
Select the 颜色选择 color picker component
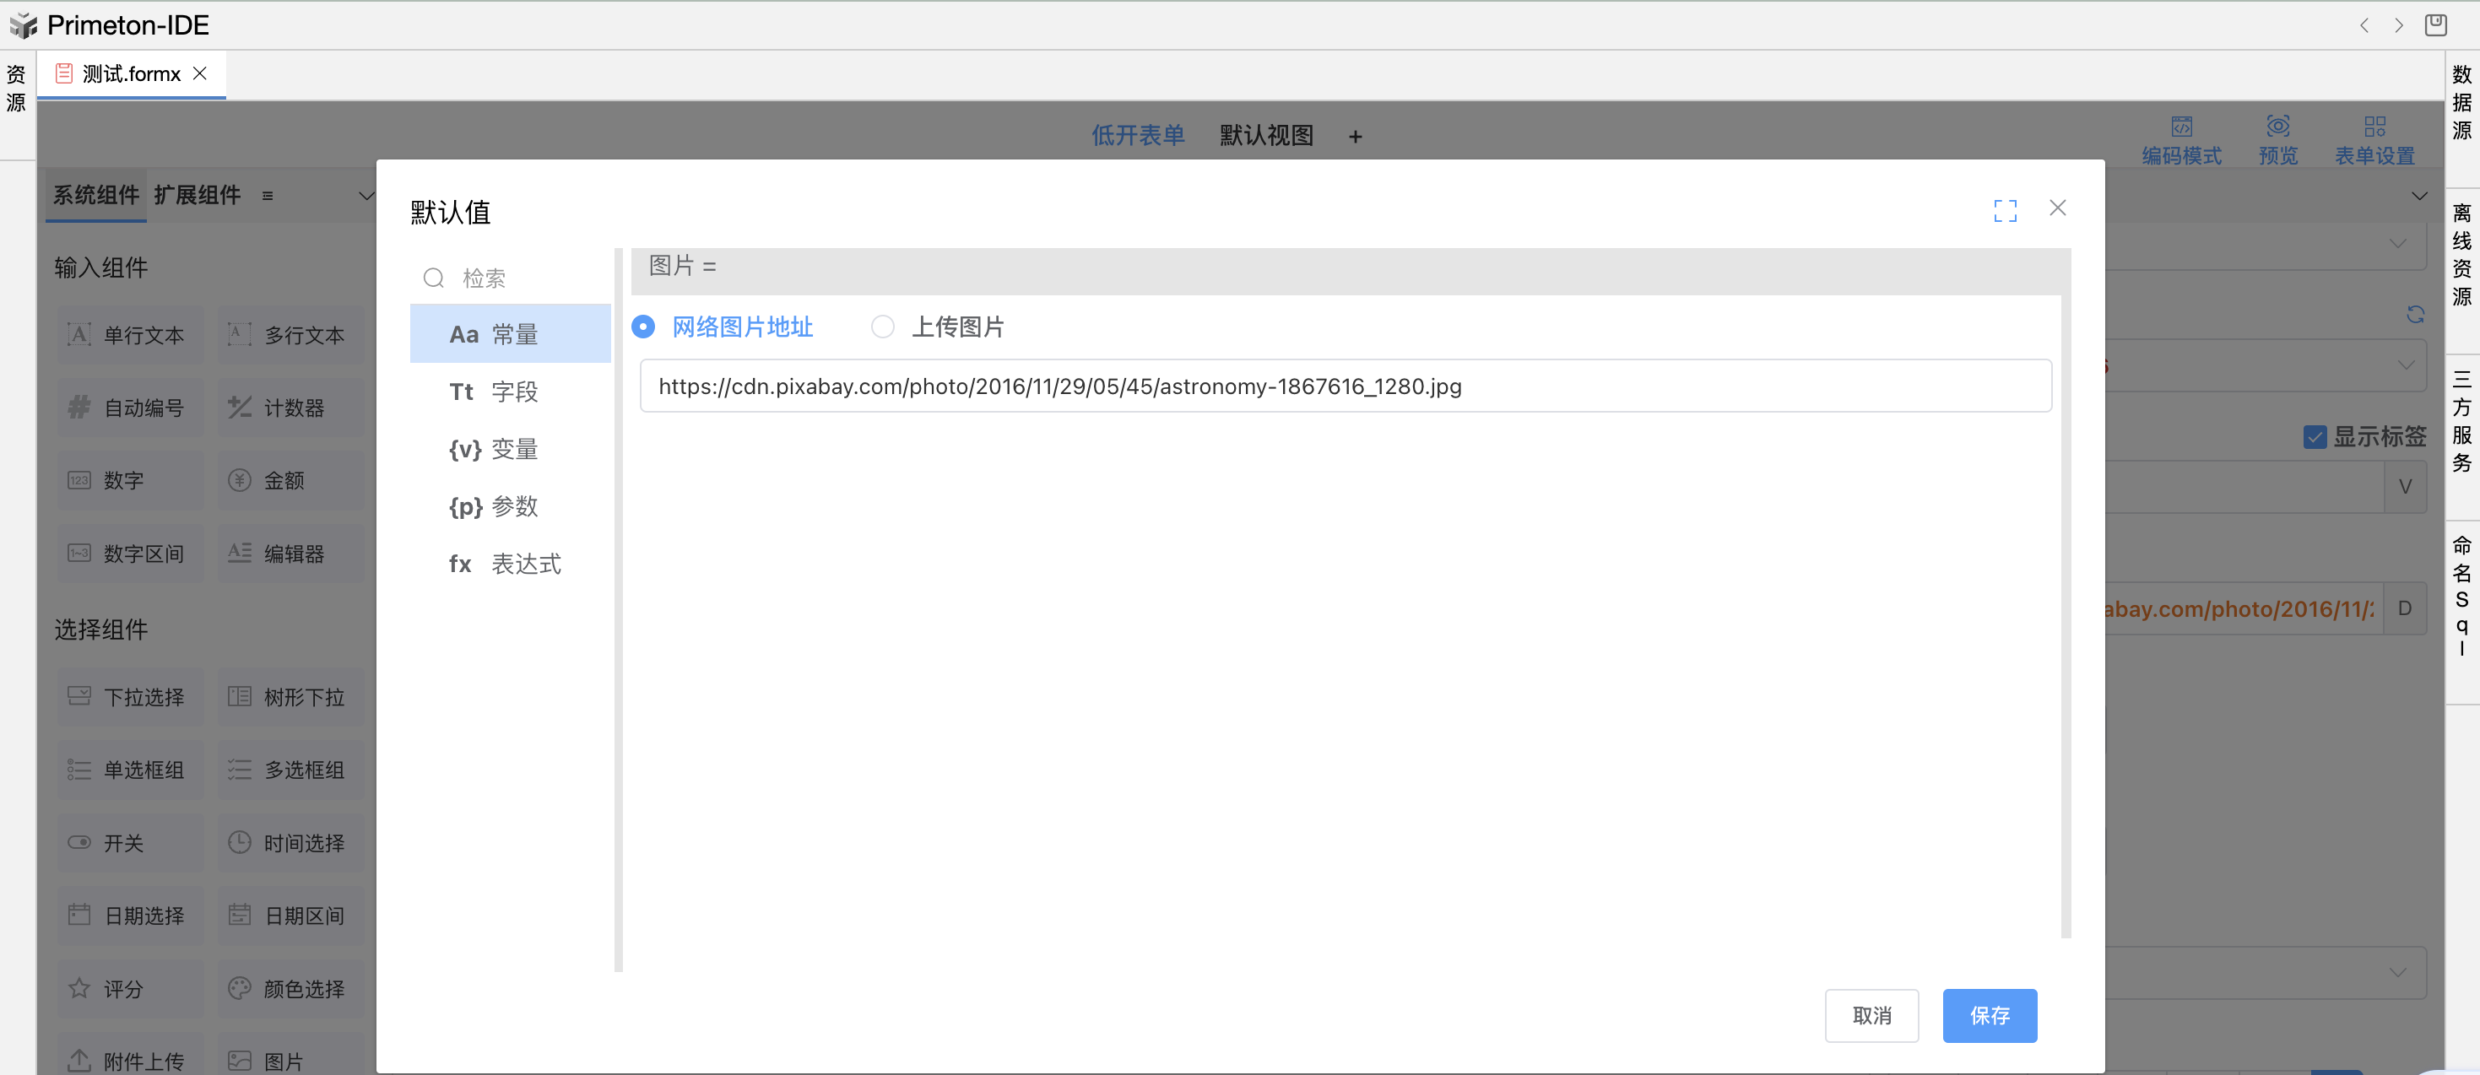289,988
